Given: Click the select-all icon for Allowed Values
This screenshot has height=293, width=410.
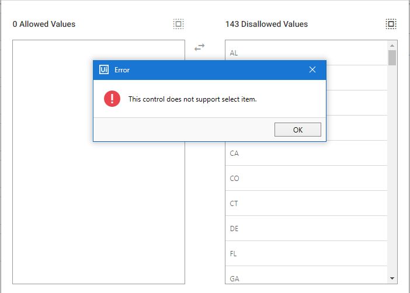Looking at the screenshot, I should coord(178,24).
